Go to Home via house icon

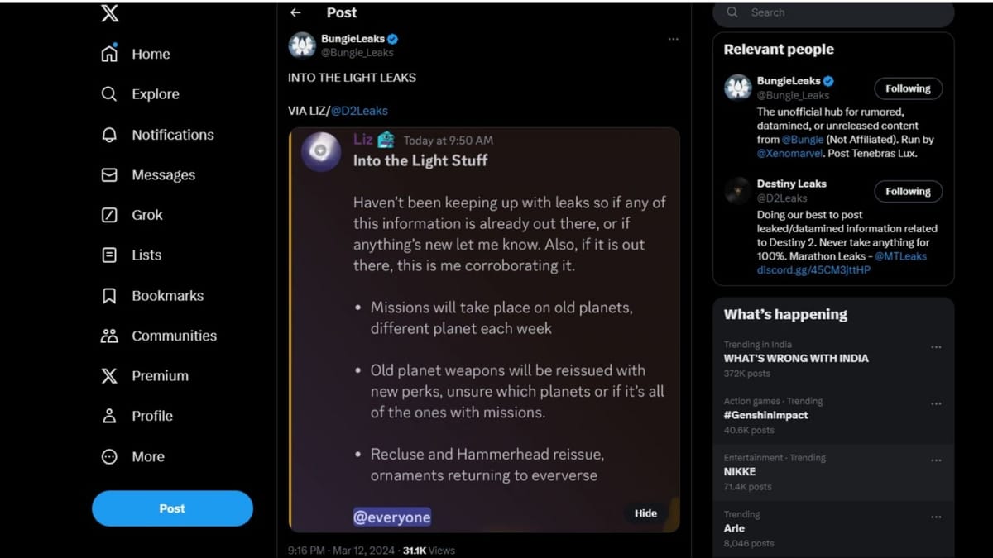coord(109,54)
